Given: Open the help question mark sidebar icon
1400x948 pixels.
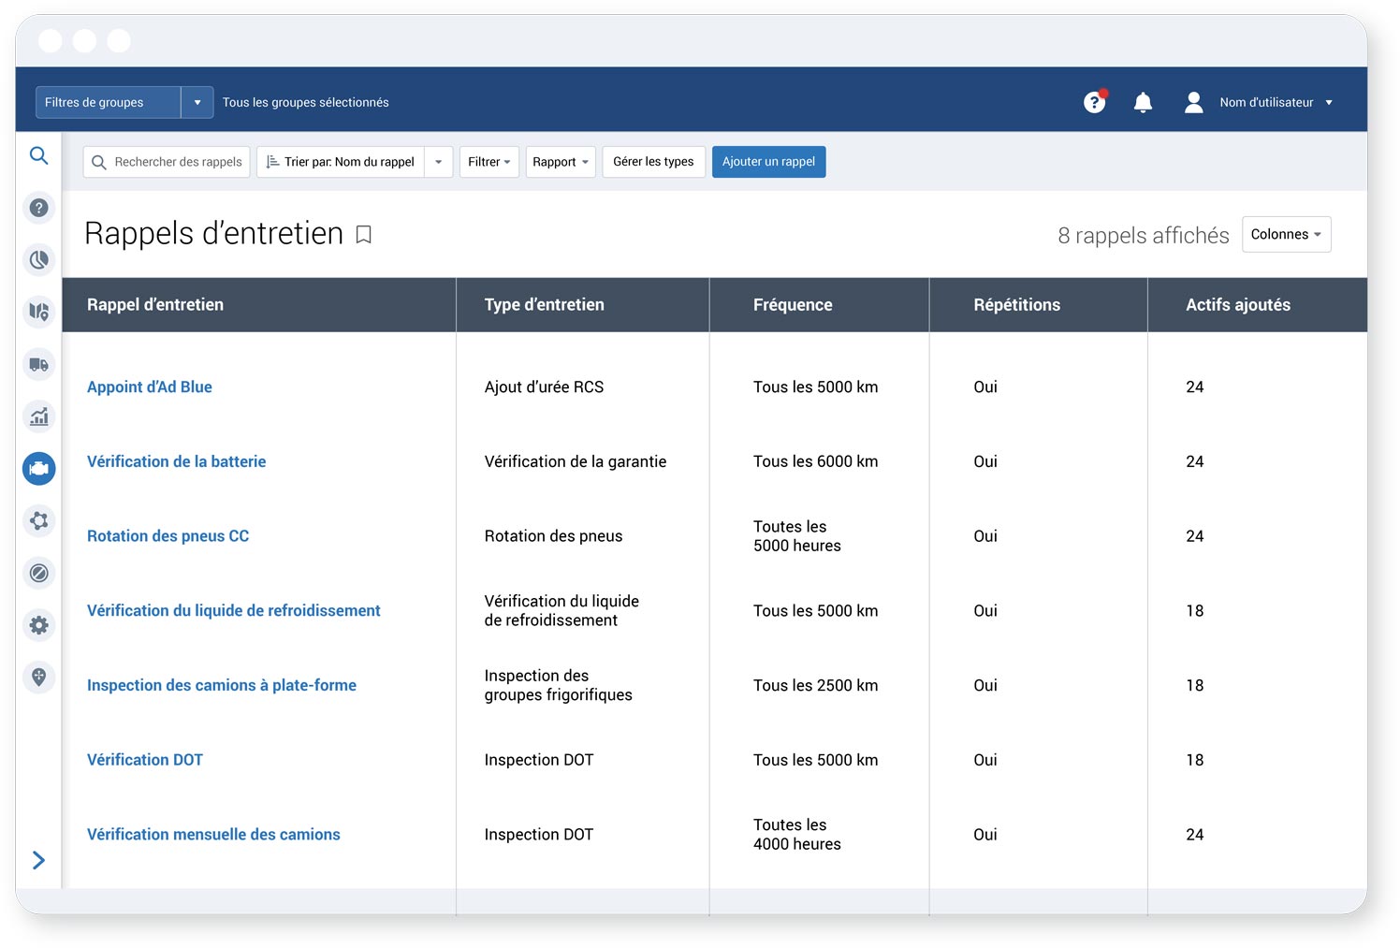Looking at the screenshot, I should (38, 208).
